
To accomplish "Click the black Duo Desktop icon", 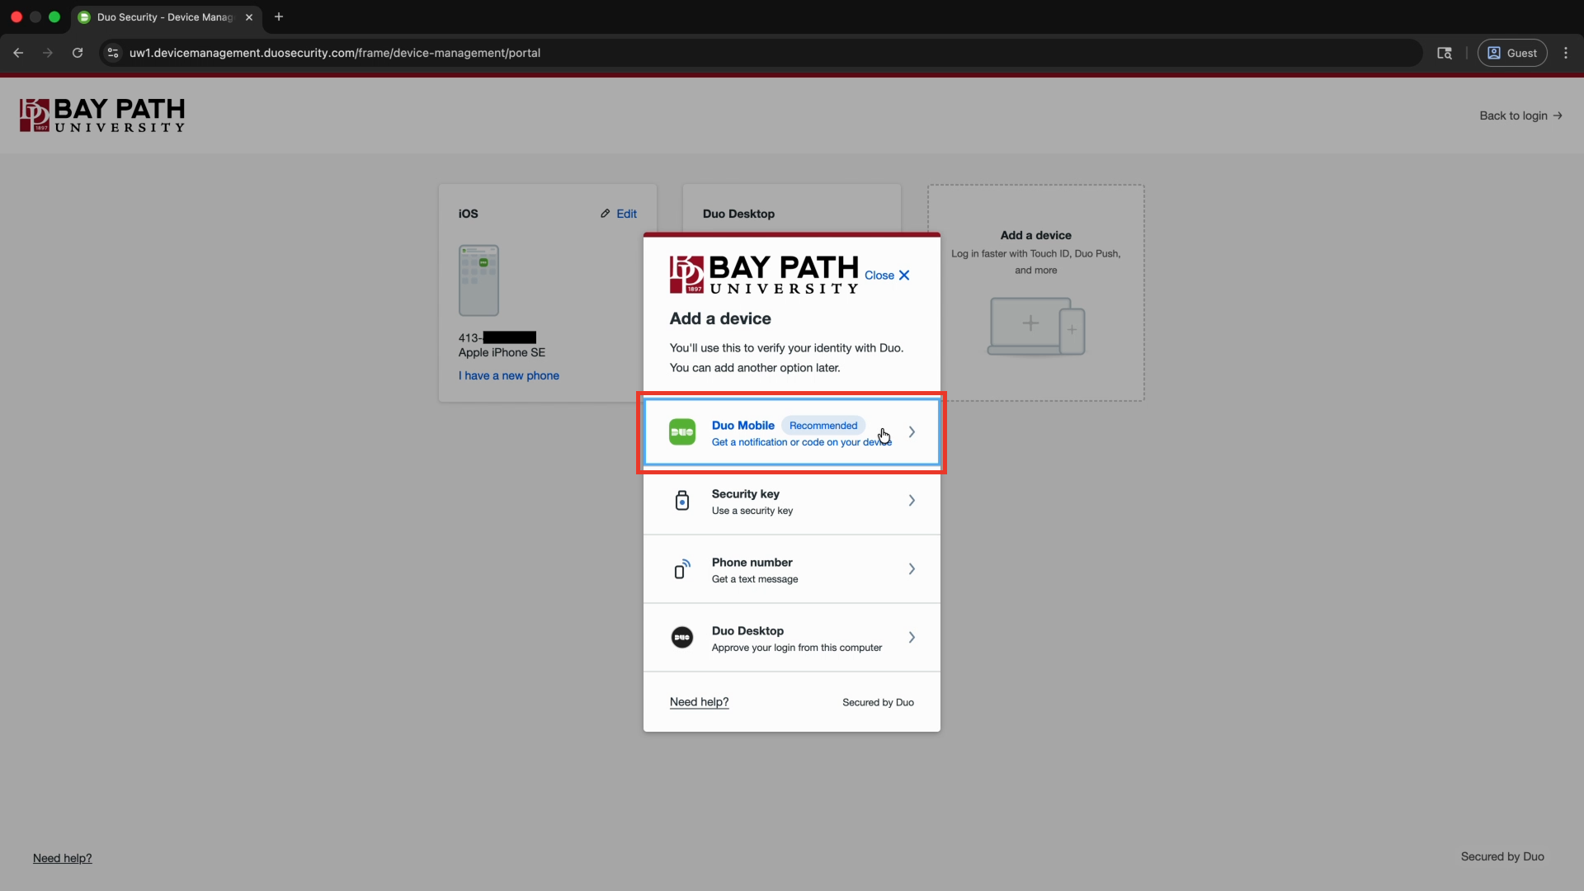I will (682, 638).
